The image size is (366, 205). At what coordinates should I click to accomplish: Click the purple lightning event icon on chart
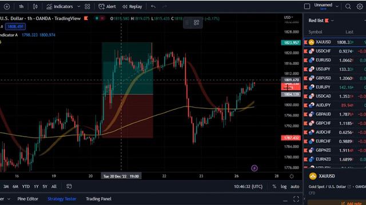[254, 168]
